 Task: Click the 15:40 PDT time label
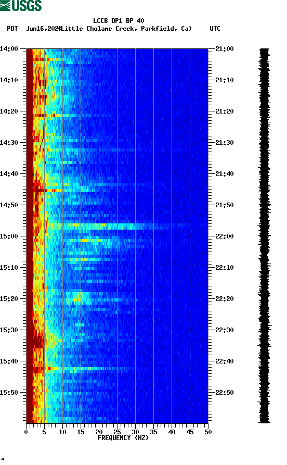coord(9,361)
